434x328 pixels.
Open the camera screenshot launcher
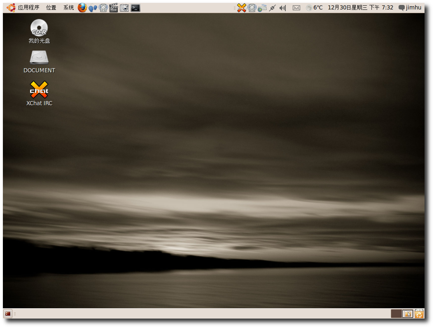point(124,8)
